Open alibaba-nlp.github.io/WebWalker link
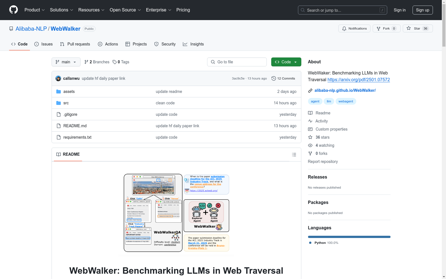446x279 pixels. pos(345,90)
